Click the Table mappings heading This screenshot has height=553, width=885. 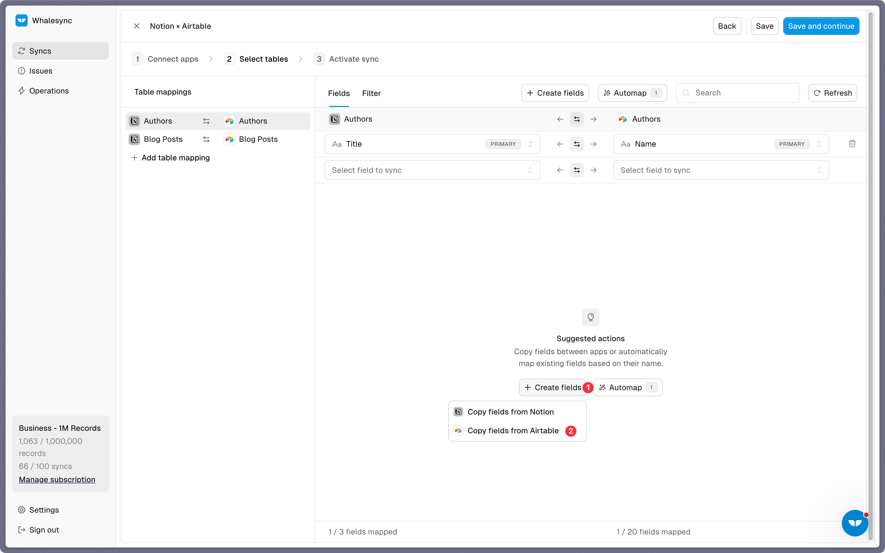click(x=163, y=92)
